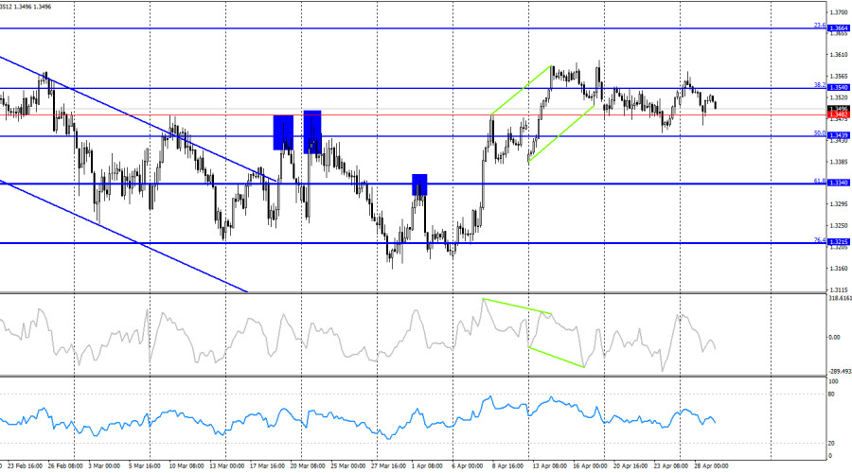Click the 8 Apr 16:00 time label
Screen dimensions: 852x473
point(508,466)
